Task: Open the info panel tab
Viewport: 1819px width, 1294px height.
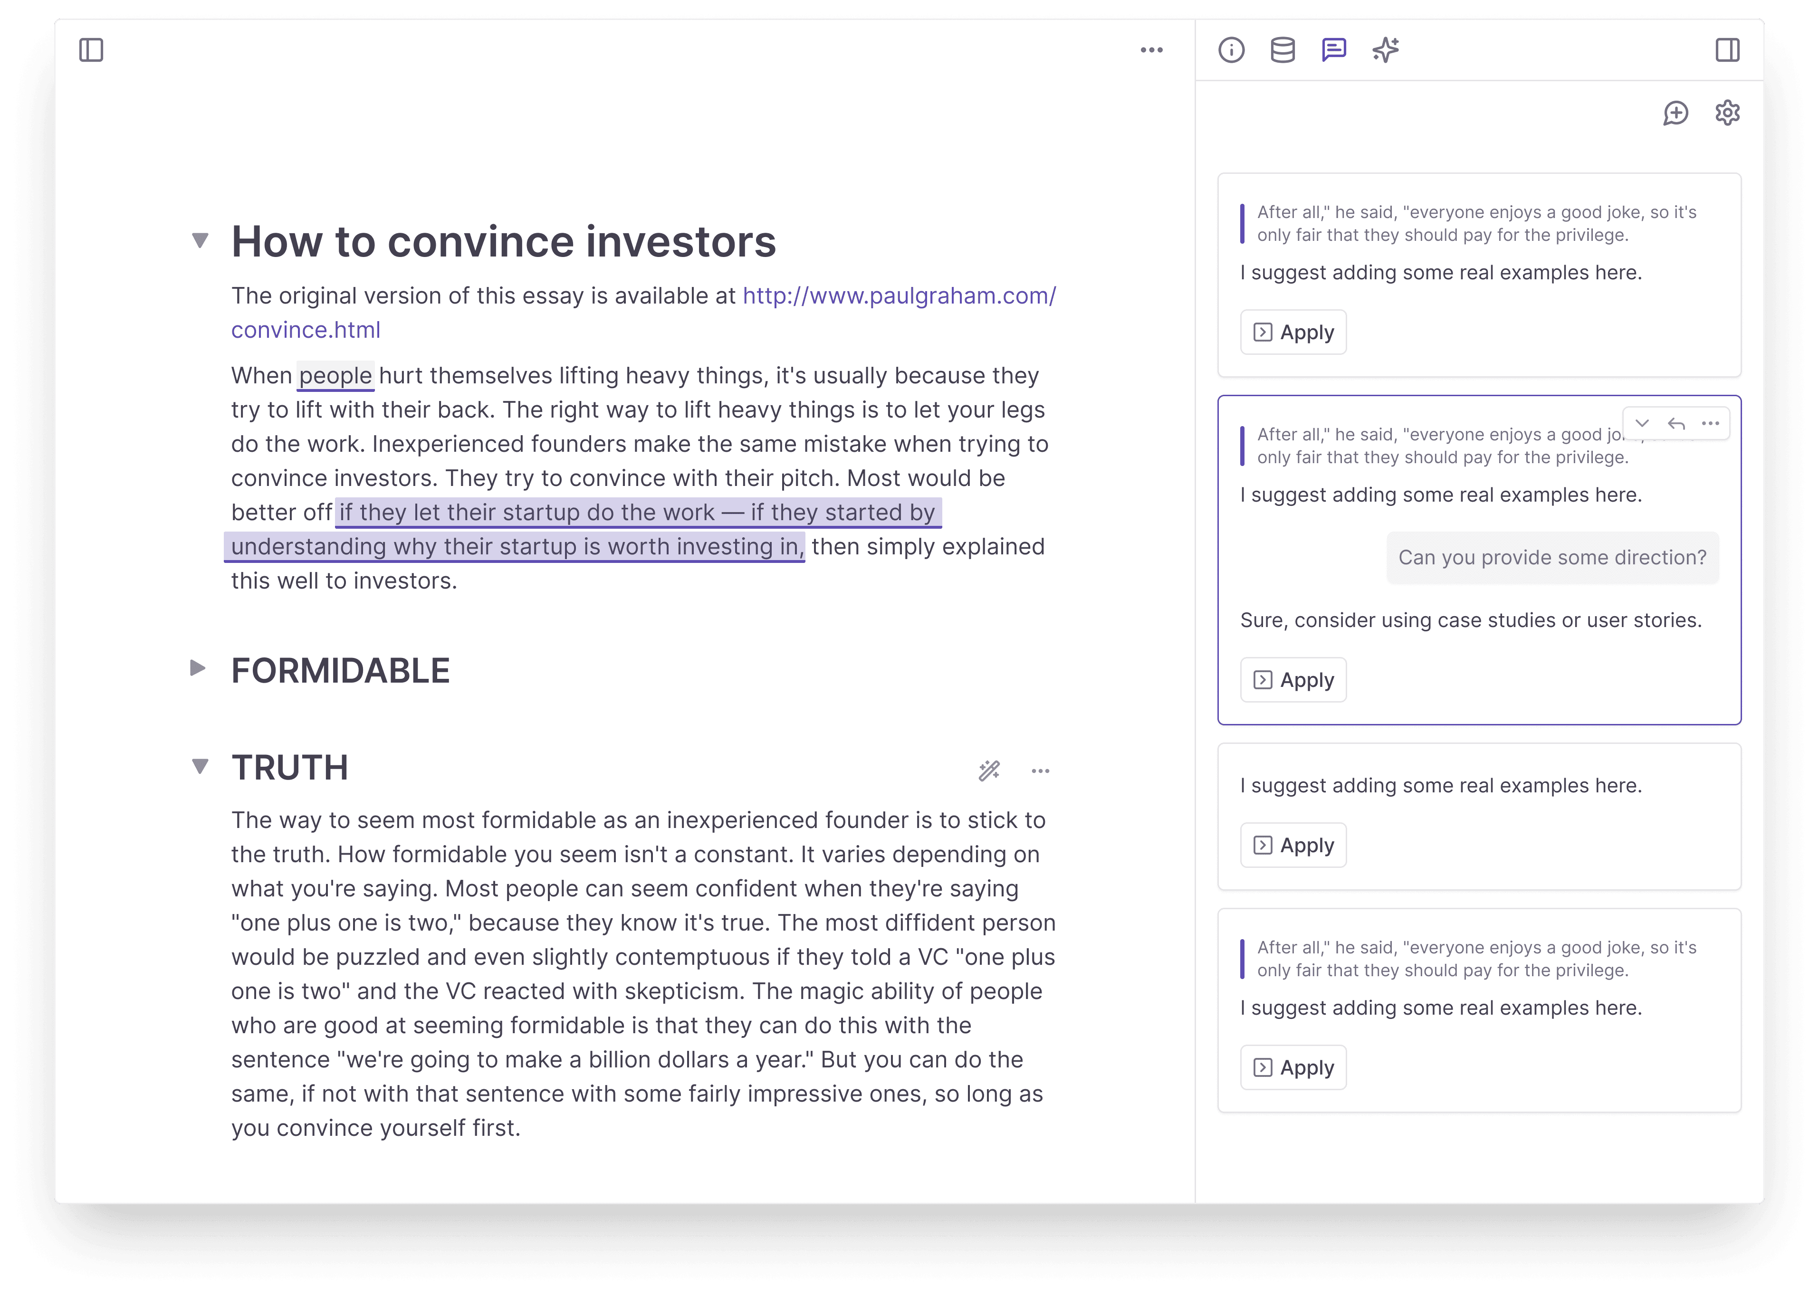Action: coord(1231,50)
